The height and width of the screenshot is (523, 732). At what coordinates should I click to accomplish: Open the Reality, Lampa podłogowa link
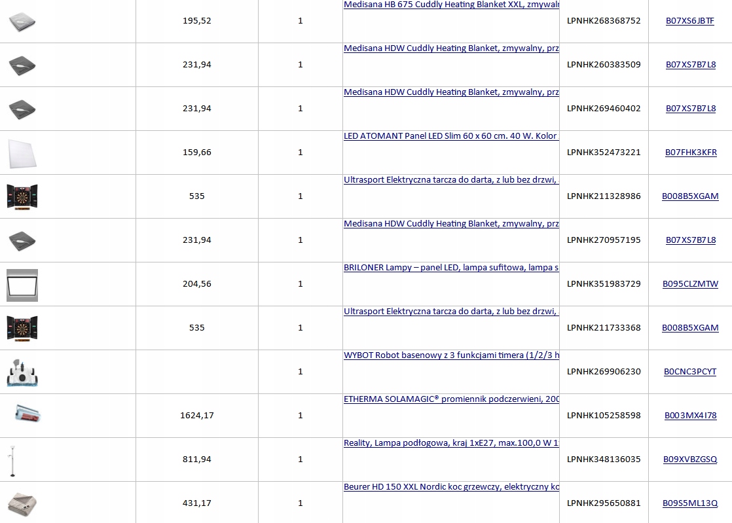pos(451,443)
